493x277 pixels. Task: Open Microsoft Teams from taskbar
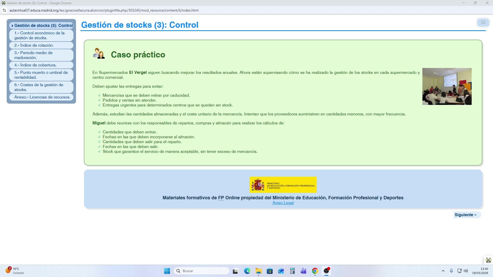pos(304,271)
